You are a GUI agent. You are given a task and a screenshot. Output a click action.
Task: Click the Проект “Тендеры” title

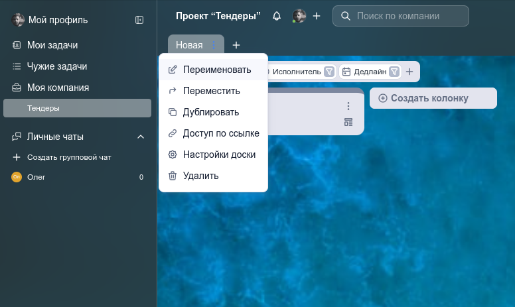218,16
